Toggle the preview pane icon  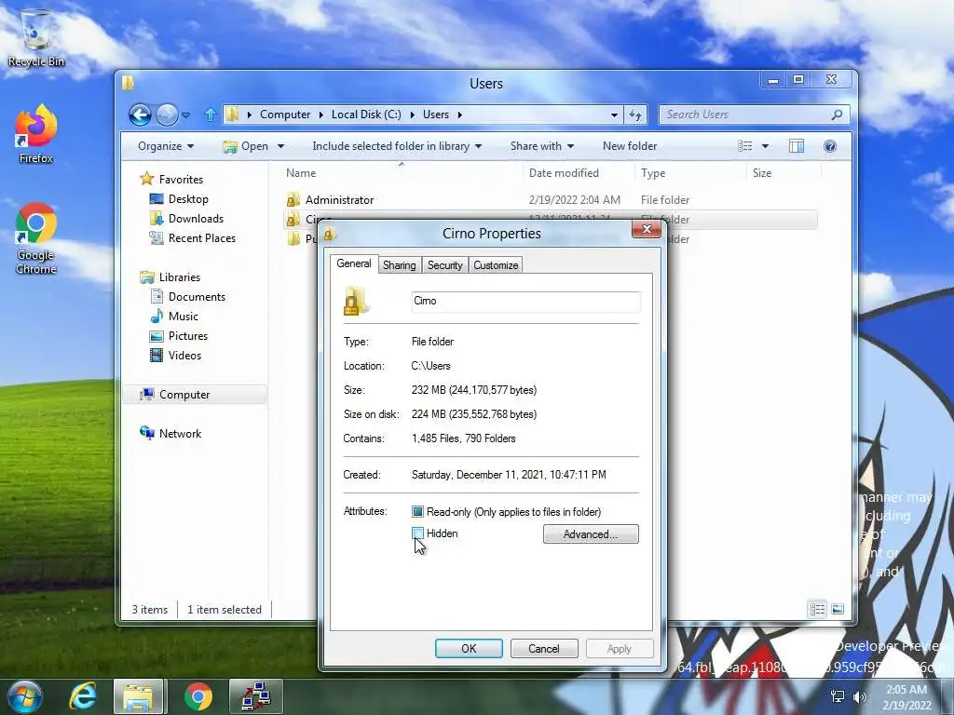[797, 146]
